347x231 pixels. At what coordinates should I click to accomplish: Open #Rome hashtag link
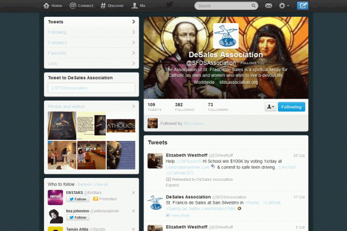(252, 203)
